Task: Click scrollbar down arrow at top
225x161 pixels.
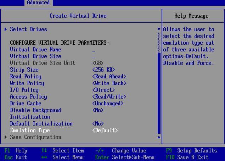Action: [159, 29]
